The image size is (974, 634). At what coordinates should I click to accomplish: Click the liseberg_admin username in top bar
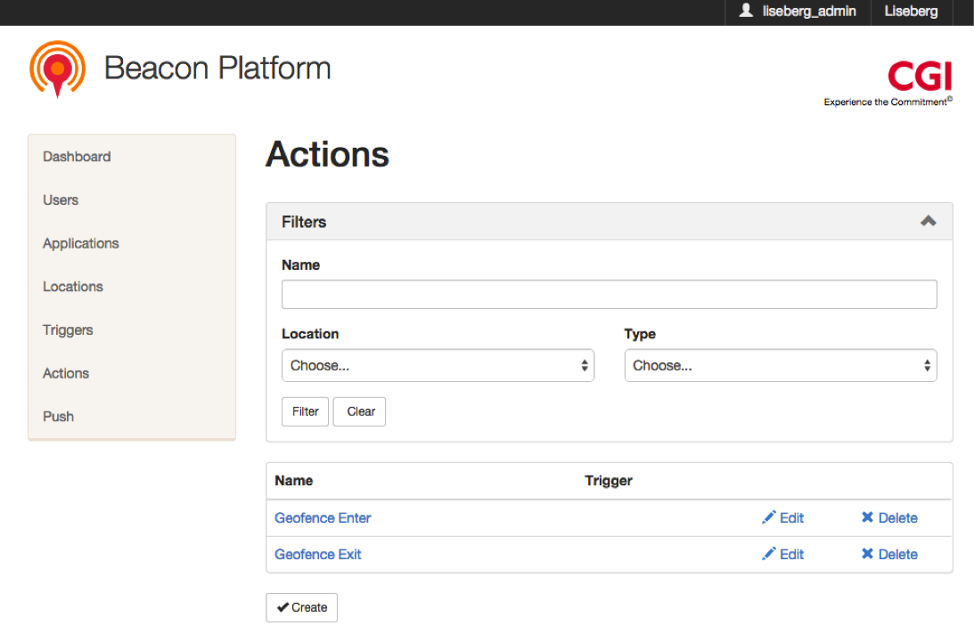pos(809,12)
